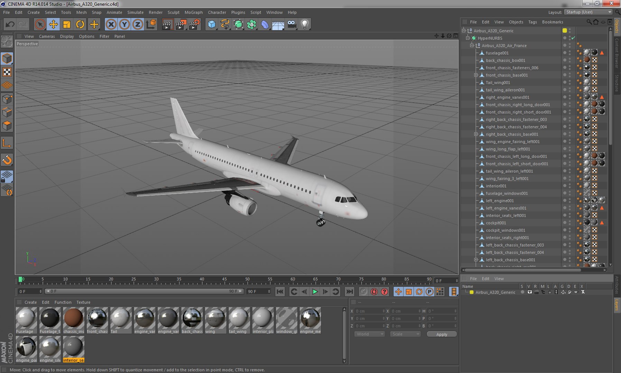Toggle visibility dots for fuselage001
The image size is (621, 373).
569,53
